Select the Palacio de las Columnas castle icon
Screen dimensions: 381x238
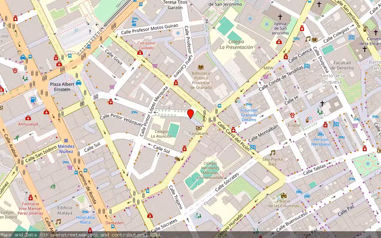[x=283, y=196]
